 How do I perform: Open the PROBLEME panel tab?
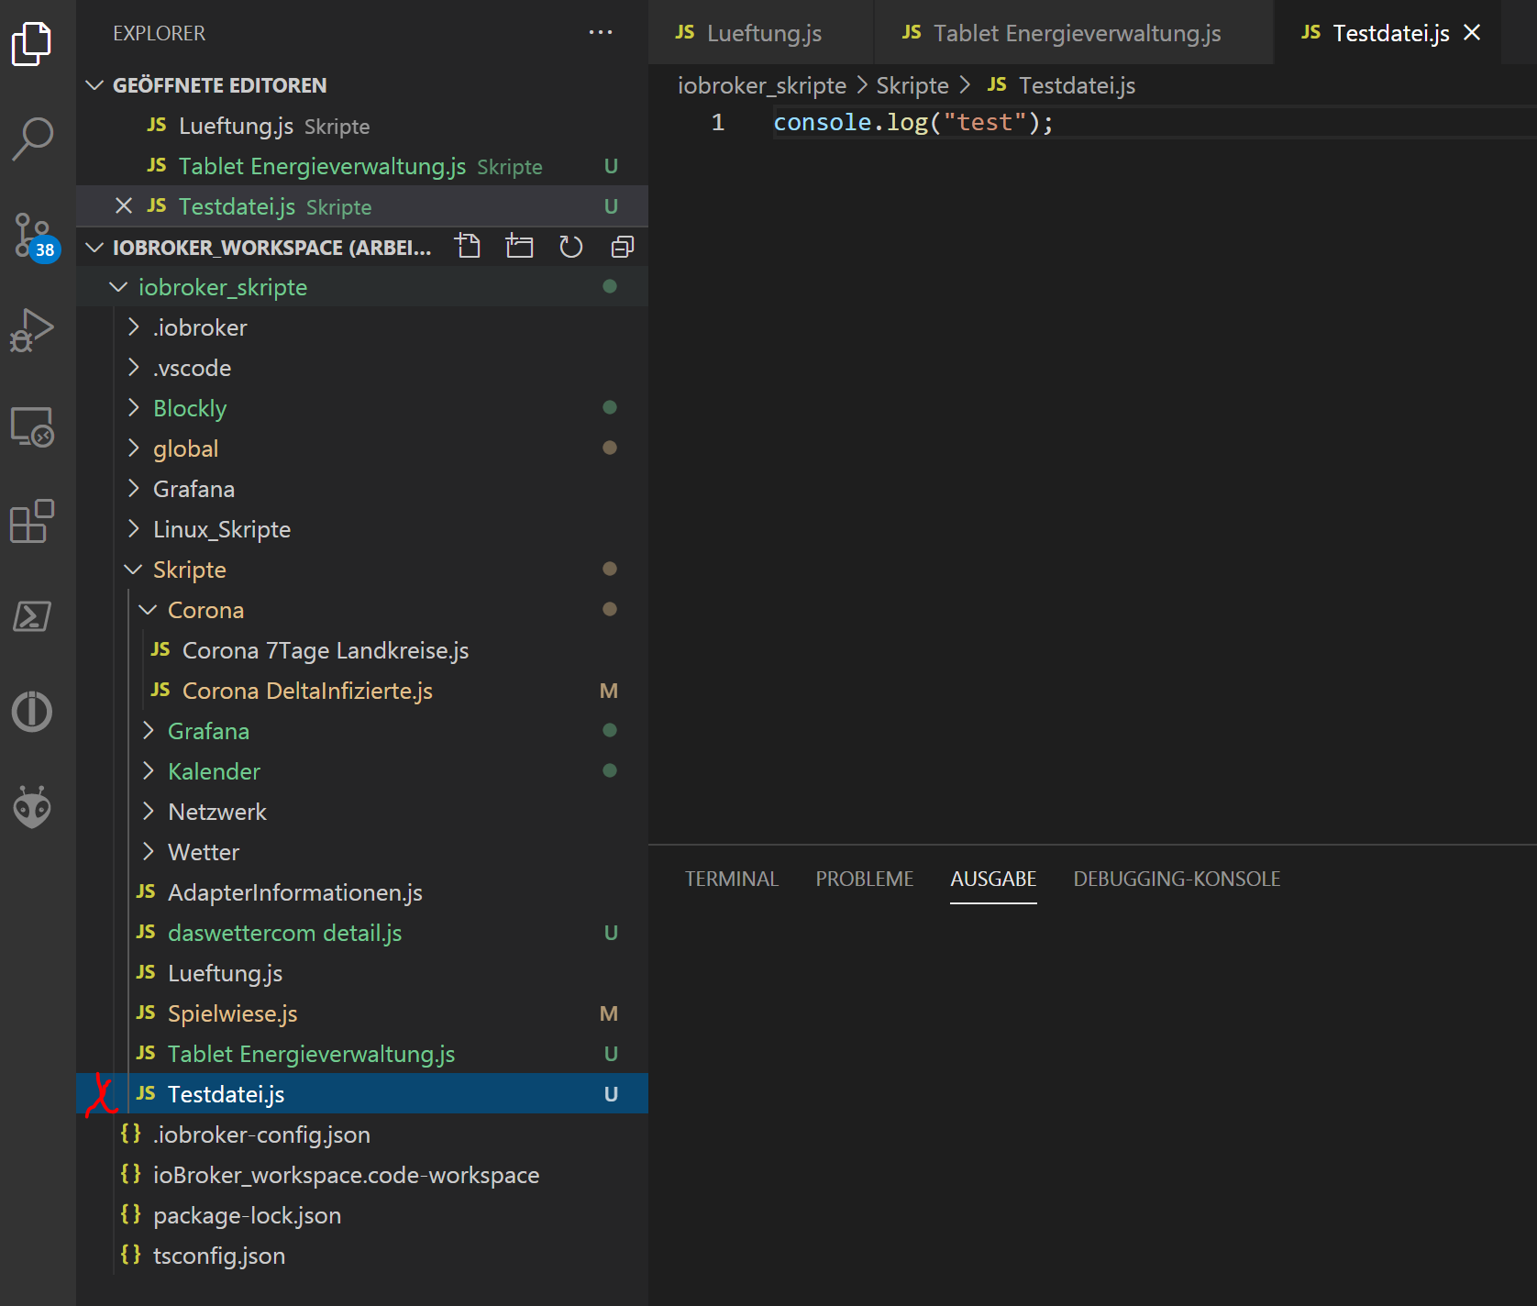(864, 879)
